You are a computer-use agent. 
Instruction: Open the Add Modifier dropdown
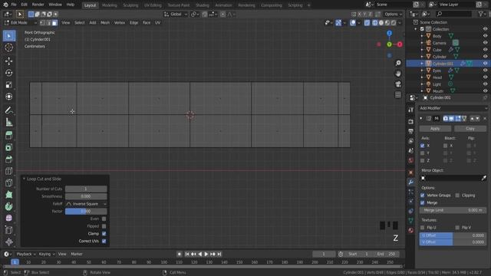453,108
